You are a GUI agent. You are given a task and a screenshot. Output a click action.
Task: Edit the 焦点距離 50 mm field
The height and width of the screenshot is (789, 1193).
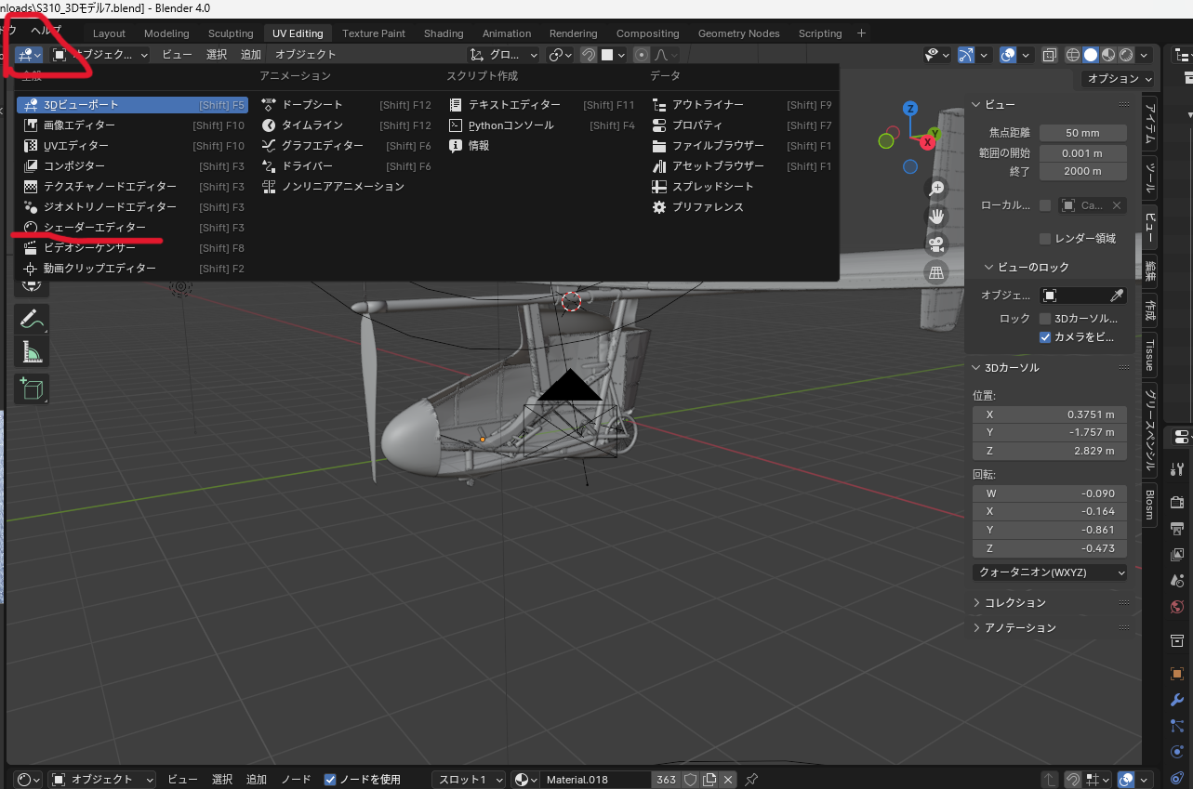click(1083, 133)
